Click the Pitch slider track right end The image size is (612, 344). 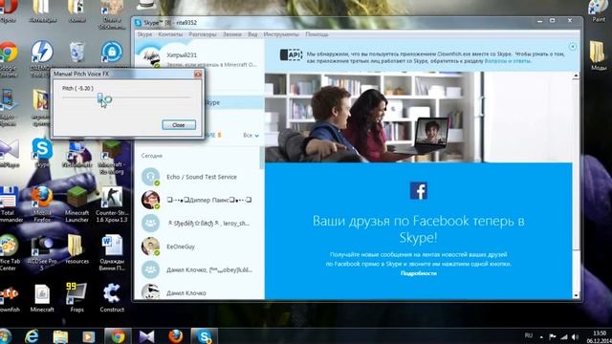tap(189, 97)
